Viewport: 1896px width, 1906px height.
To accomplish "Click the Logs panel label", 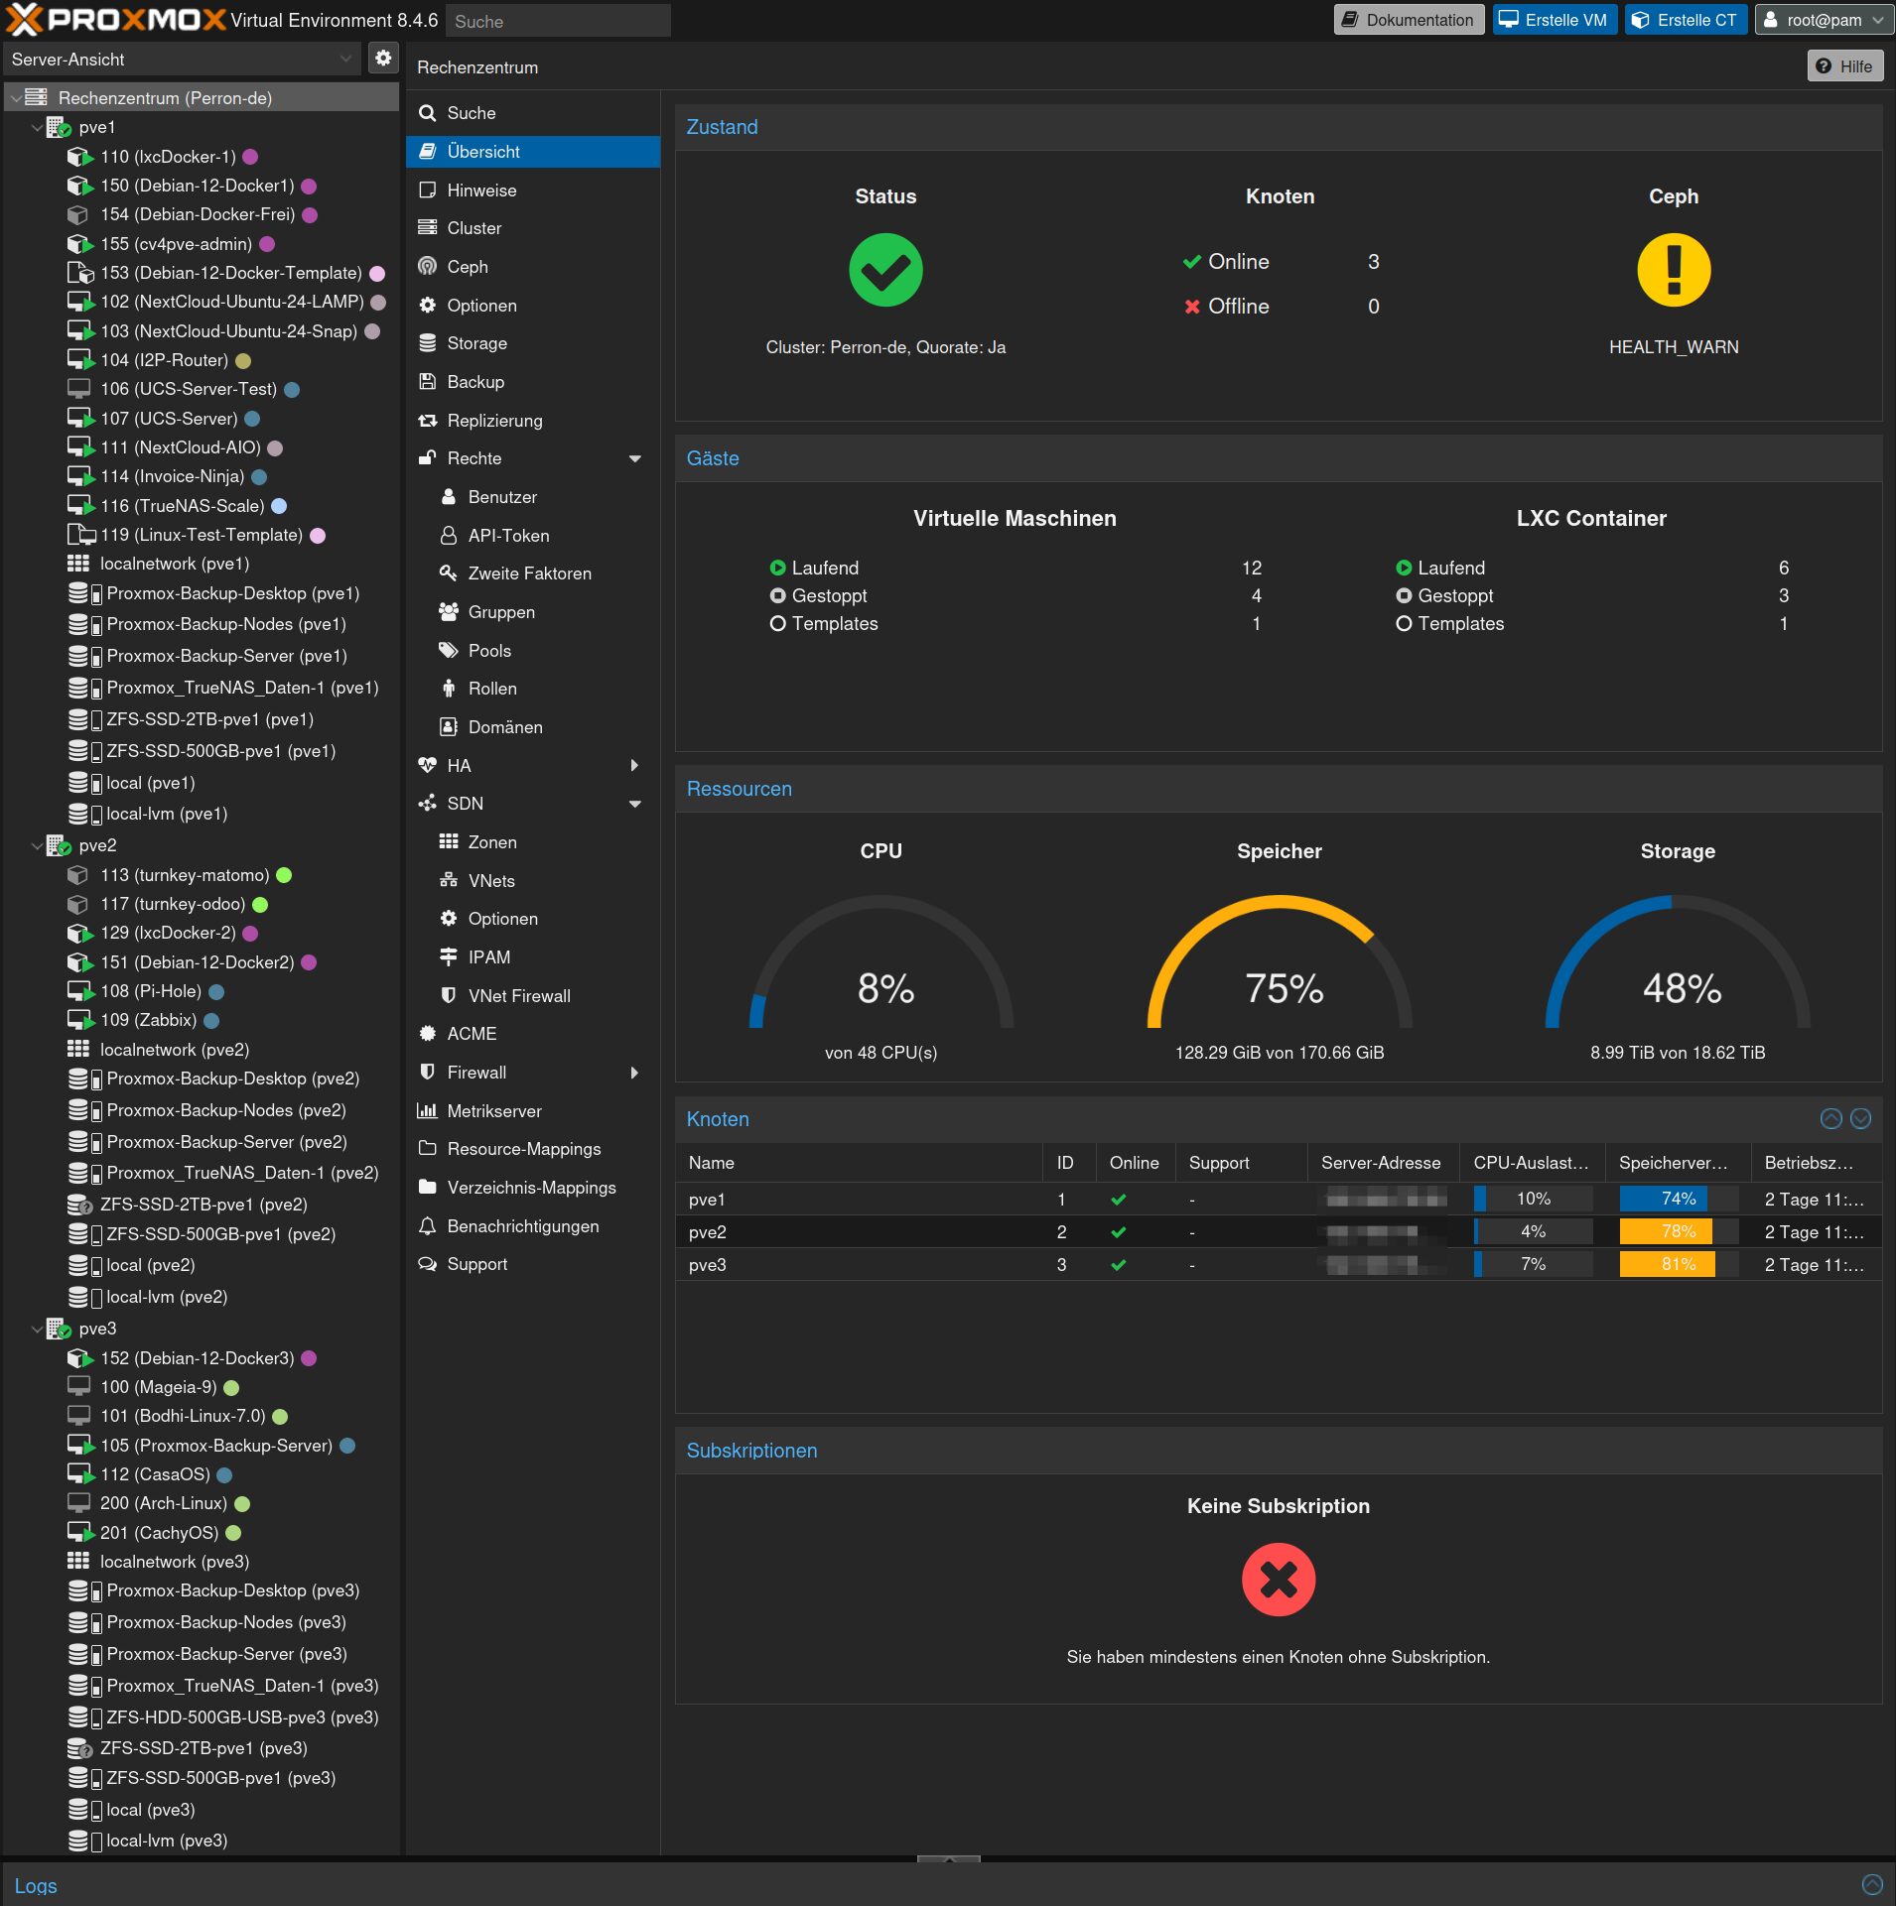I will tap(36, 1886).
